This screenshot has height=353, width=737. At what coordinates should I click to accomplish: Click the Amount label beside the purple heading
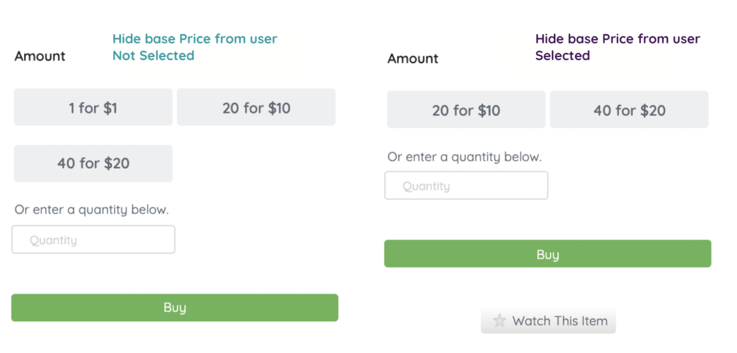pos(413,59)
